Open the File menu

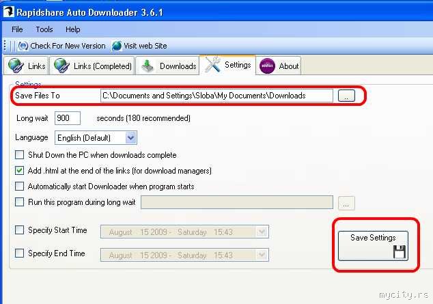point(17,29)
